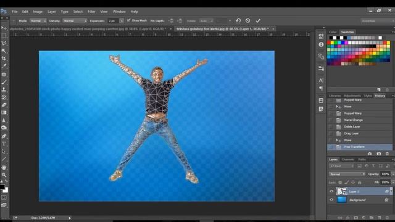Open the Rotate Auto dropdown
The image size is (395, 222).
pos(207,20)
